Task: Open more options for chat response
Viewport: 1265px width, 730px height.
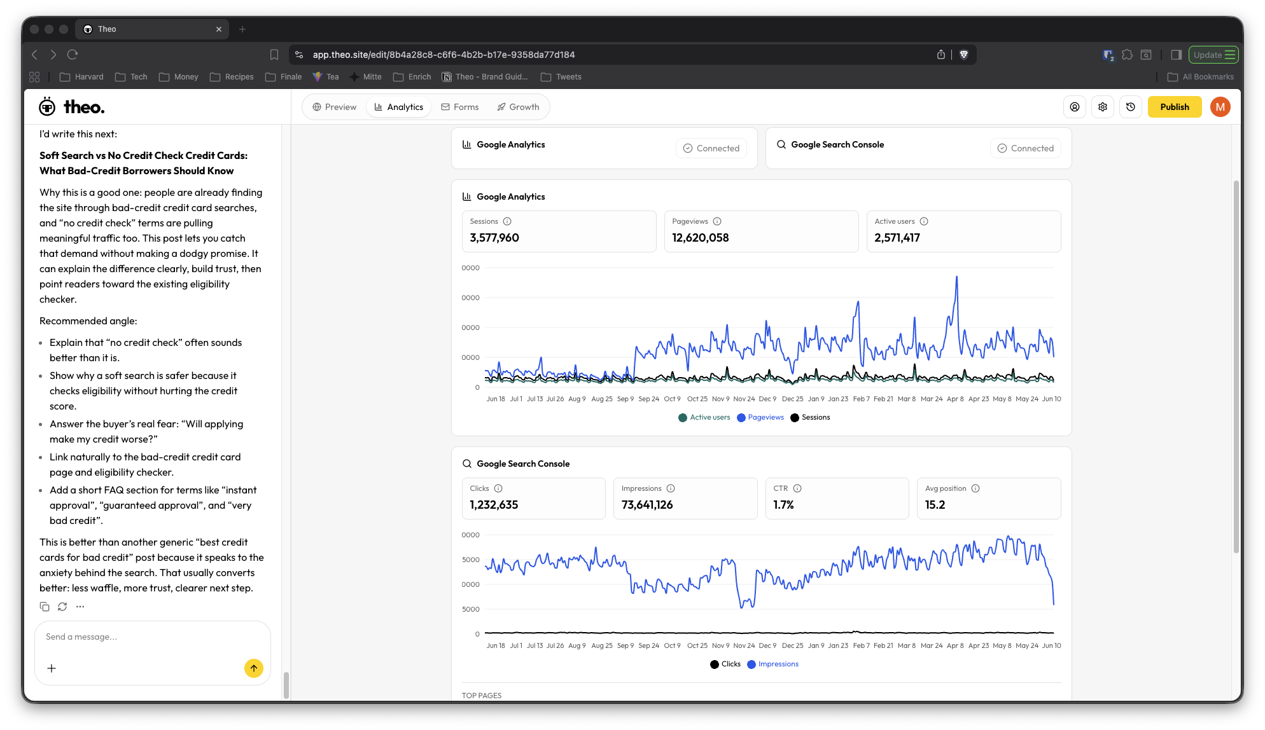Action: click(80, 607)
